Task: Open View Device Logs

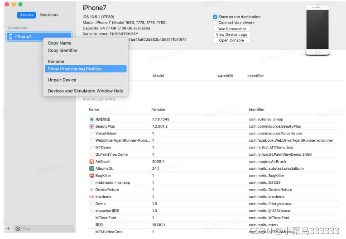Action: click(x=231, y=34)
